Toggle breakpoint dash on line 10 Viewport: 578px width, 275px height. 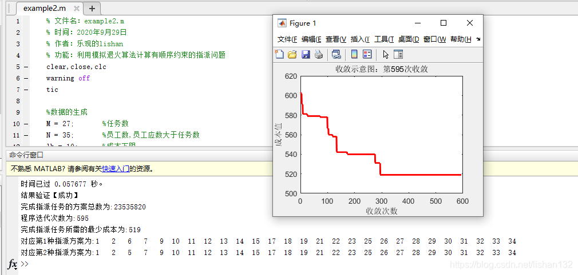(x=26, y=124)
